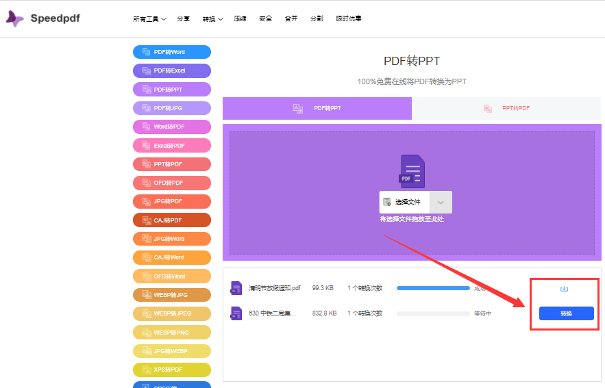Open the XPS转PDF sidebar tool
Viewport: 605px width, 388px height.
[x=172, y=370]
